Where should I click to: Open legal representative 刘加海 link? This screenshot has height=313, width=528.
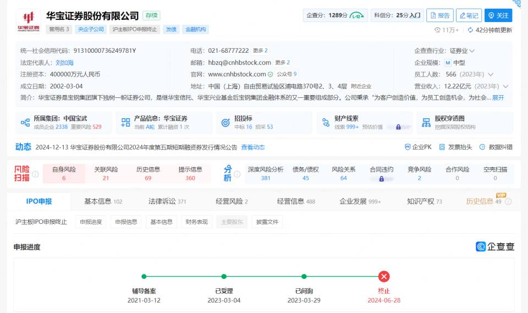(65, 63)
